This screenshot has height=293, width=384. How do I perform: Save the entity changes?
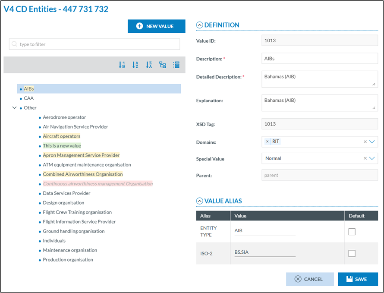tap(358, 279)
